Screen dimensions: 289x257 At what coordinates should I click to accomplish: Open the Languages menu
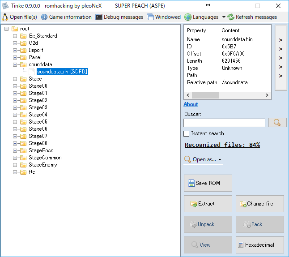pos(201,17)
